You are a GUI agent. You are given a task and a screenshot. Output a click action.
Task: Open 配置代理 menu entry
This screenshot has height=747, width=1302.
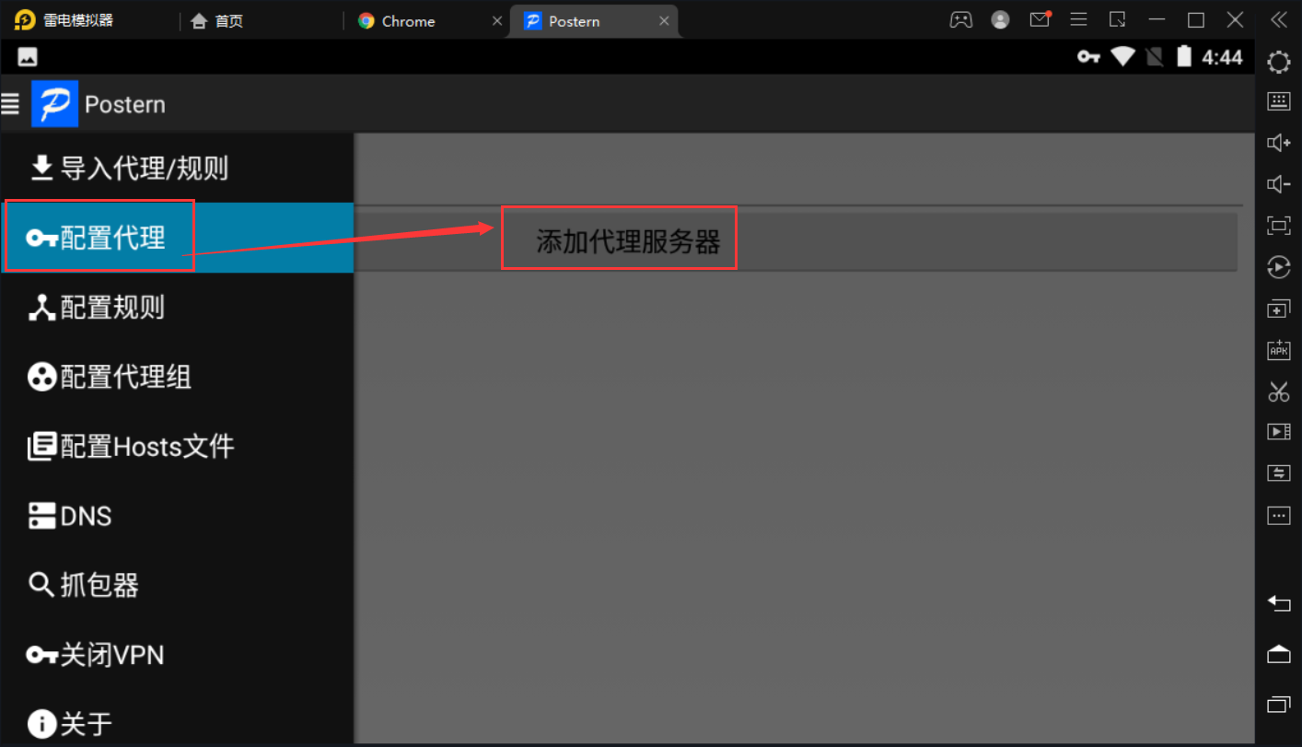177,238
